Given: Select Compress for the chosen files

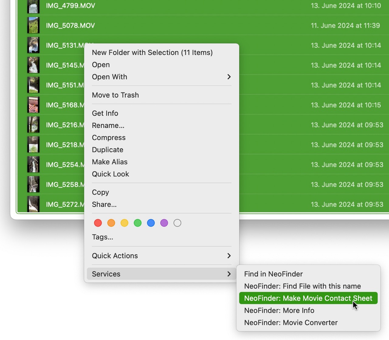Looking at the screenshot, I should tap(108, 137).
